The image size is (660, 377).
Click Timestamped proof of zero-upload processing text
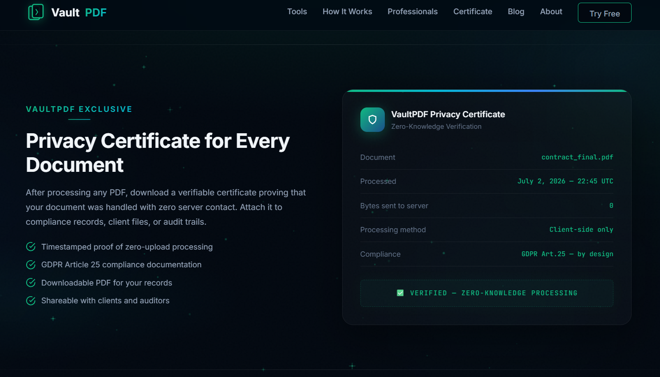[x=127, y=247]
